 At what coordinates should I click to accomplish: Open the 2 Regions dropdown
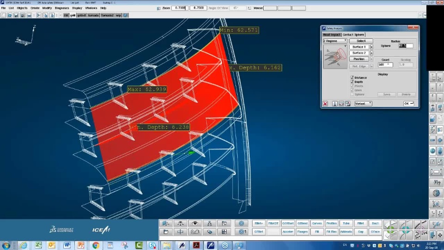(x=335, y=41)
